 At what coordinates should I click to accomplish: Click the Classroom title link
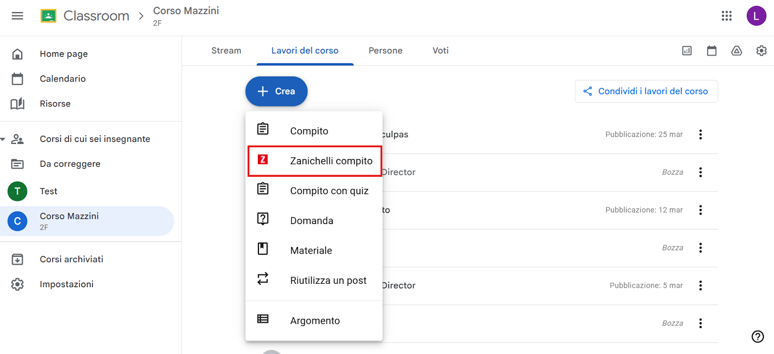coord(97,16)
